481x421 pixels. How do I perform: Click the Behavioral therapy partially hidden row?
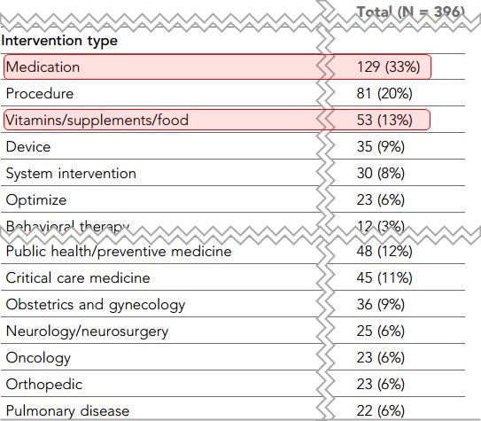[x=233, y=225]
